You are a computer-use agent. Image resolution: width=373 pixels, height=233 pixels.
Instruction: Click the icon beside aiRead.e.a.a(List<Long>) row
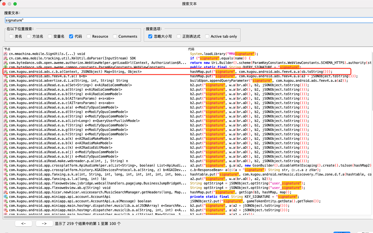[x=6, y=121]
